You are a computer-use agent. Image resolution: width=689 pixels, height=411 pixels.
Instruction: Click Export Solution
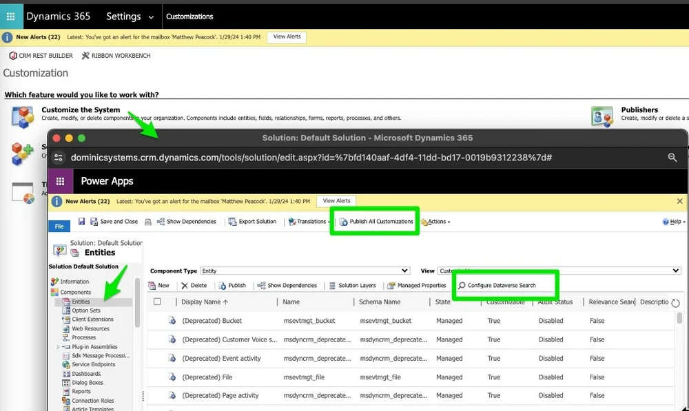click(x=253, y=222)
